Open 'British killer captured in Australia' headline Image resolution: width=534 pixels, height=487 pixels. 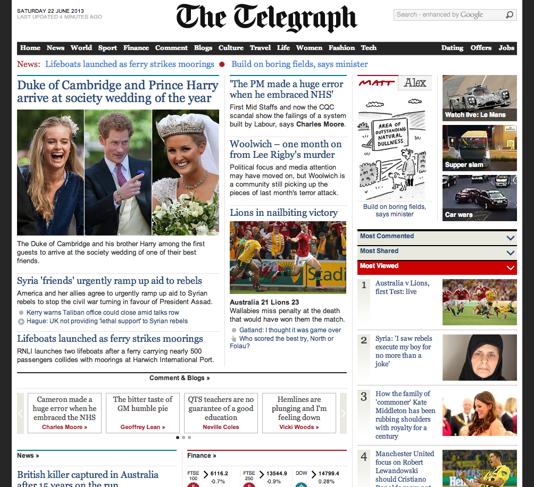click(x=88, y=478)
